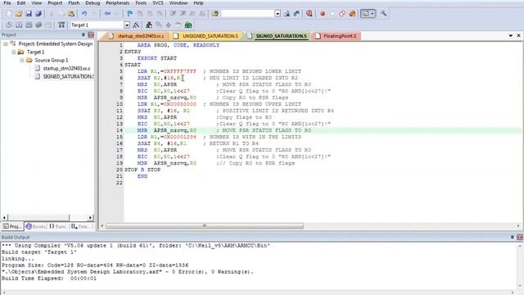Download to flash (LOAD) icon
Viewport: 524px width, 295px height.
(61, 25)
